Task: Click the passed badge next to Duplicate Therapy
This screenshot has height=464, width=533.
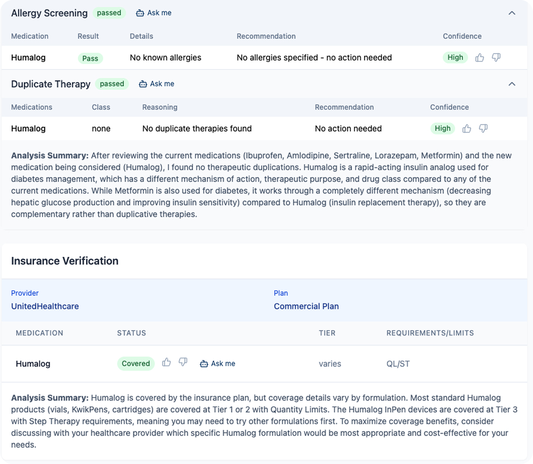Action: (112, 84)
